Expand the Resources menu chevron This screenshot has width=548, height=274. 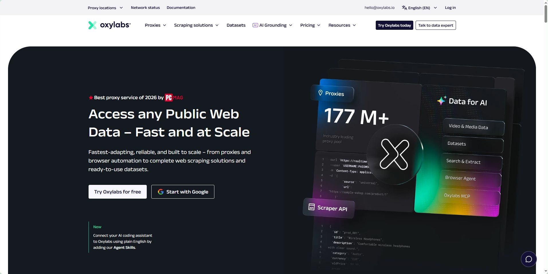[x=354, y=25]
